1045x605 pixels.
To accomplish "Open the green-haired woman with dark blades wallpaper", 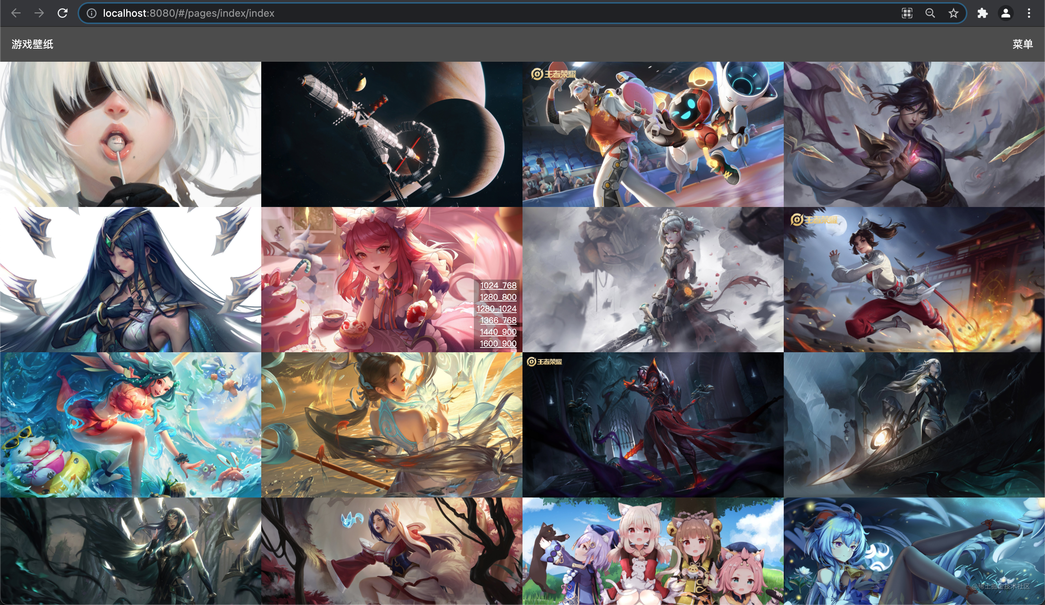I will (131, 551).
